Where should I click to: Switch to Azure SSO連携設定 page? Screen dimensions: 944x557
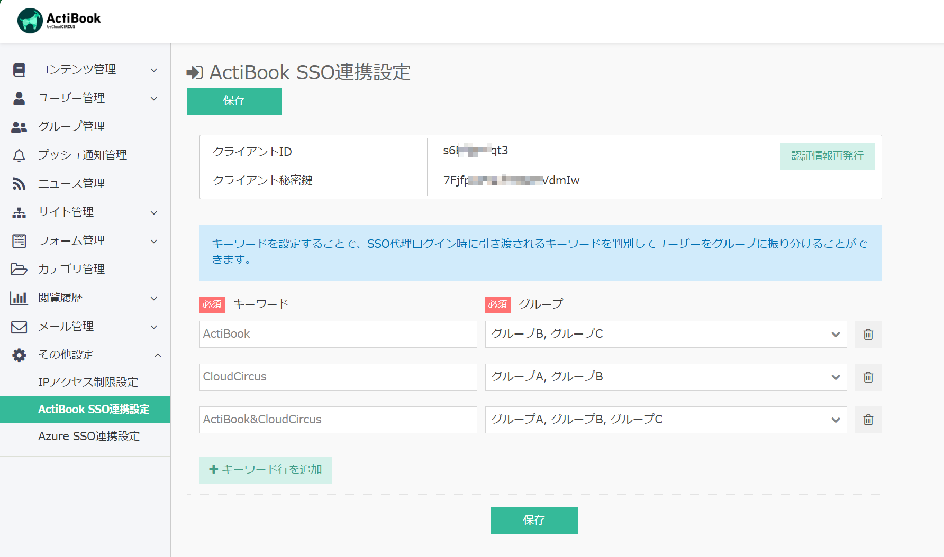pyautogui.click(x=89, y=436)
